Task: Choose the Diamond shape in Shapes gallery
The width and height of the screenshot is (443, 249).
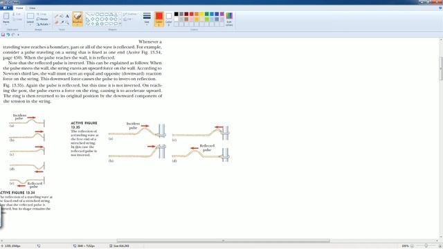Action: 92,19
